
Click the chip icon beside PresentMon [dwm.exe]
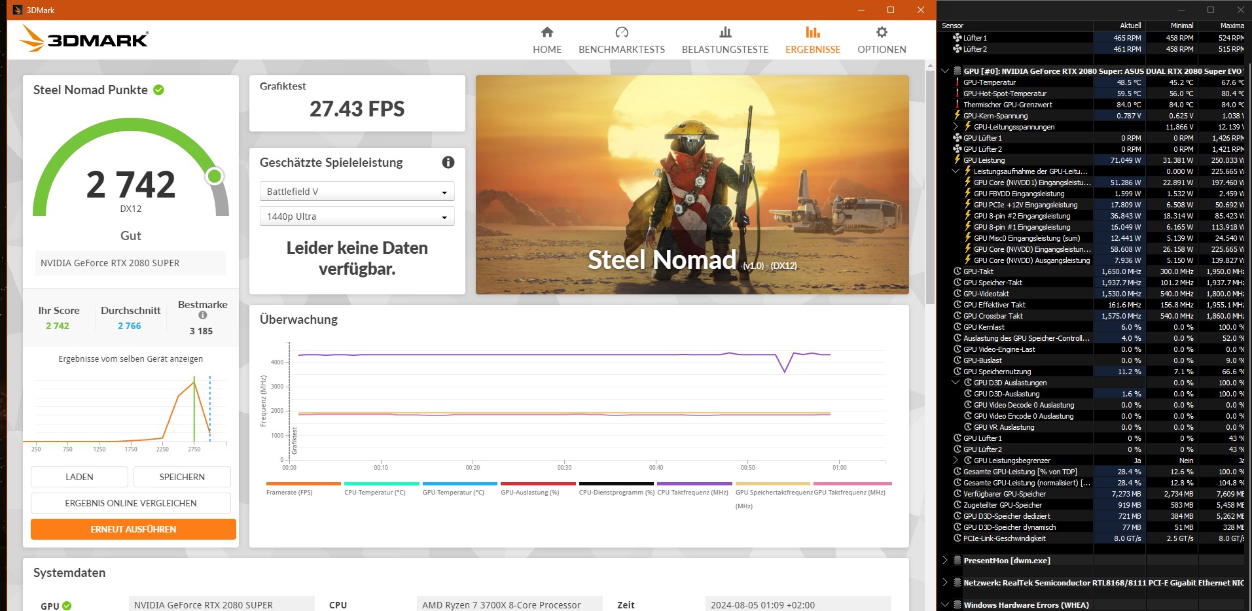tap(957, 561)
